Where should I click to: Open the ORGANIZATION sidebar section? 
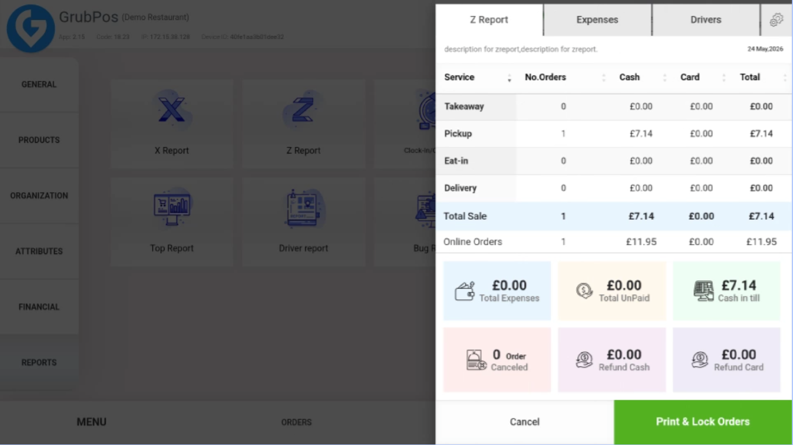(x=39, y=195)
